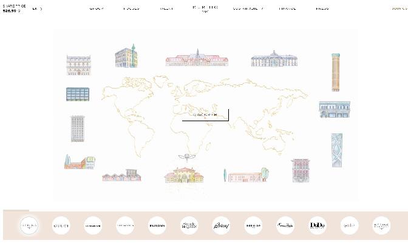Select the blue glass office block illustration
This screenshot has width=408, height=243.
[x=78, y=94]
